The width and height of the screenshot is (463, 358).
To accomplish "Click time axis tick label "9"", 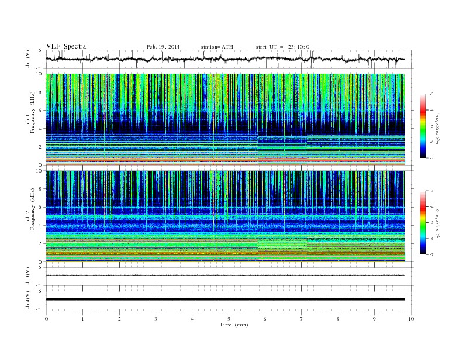I will pos(374,319).
